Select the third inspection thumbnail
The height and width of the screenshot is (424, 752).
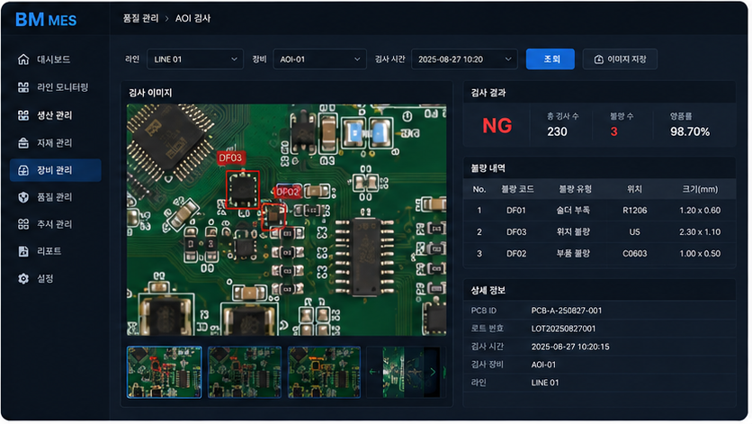click(324, 372)
